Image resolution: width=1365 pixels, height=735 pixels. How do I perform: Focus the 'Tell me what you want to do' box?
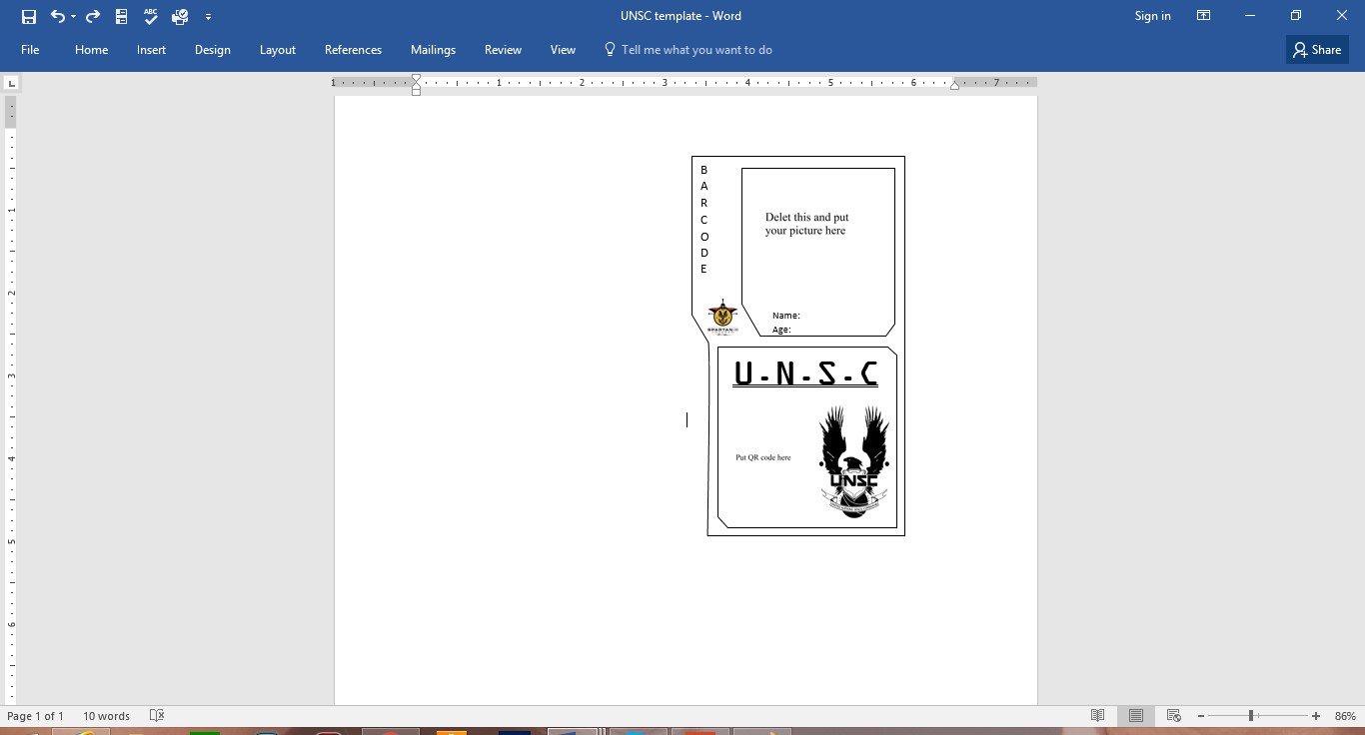[696, 50]
